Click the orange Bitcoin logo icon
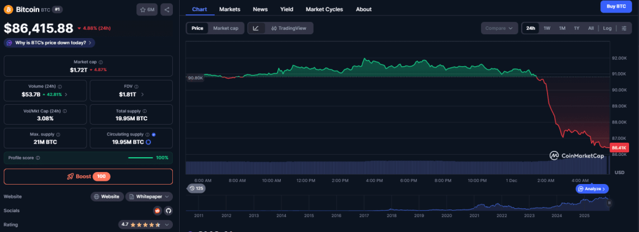 8,9
